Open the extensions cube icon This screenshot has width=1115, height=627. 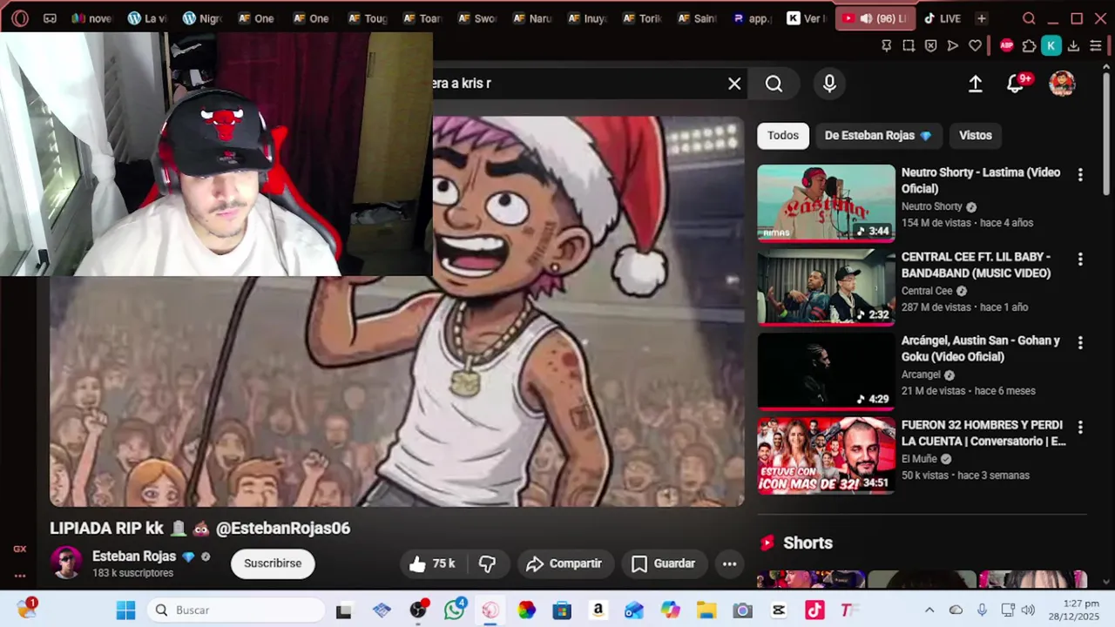(1029, 45)
